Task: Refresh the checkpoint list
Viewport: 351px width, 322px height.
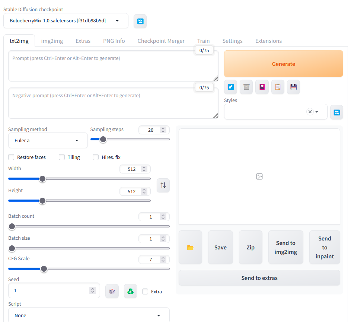Action: (x=140, y=21)
